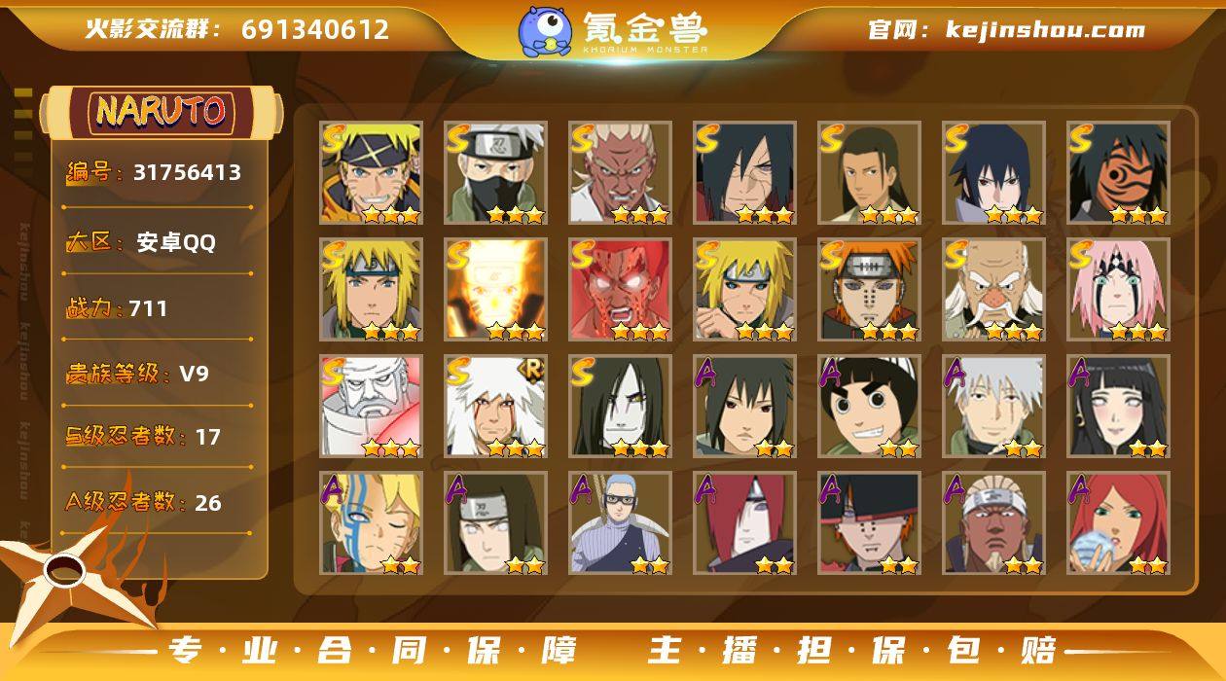Click the blue one-eyed monster logo
The height and width of the screenshot is (681, 1226).
[x=545, y=31]
